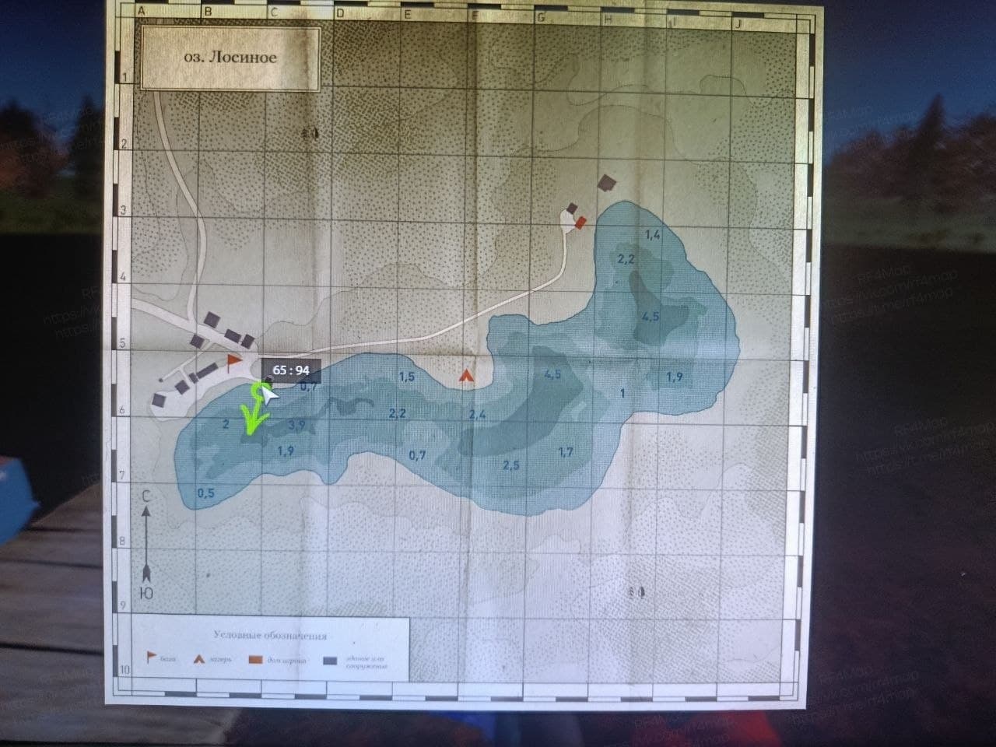Click the row number 8 on left border

pos(122,542)
